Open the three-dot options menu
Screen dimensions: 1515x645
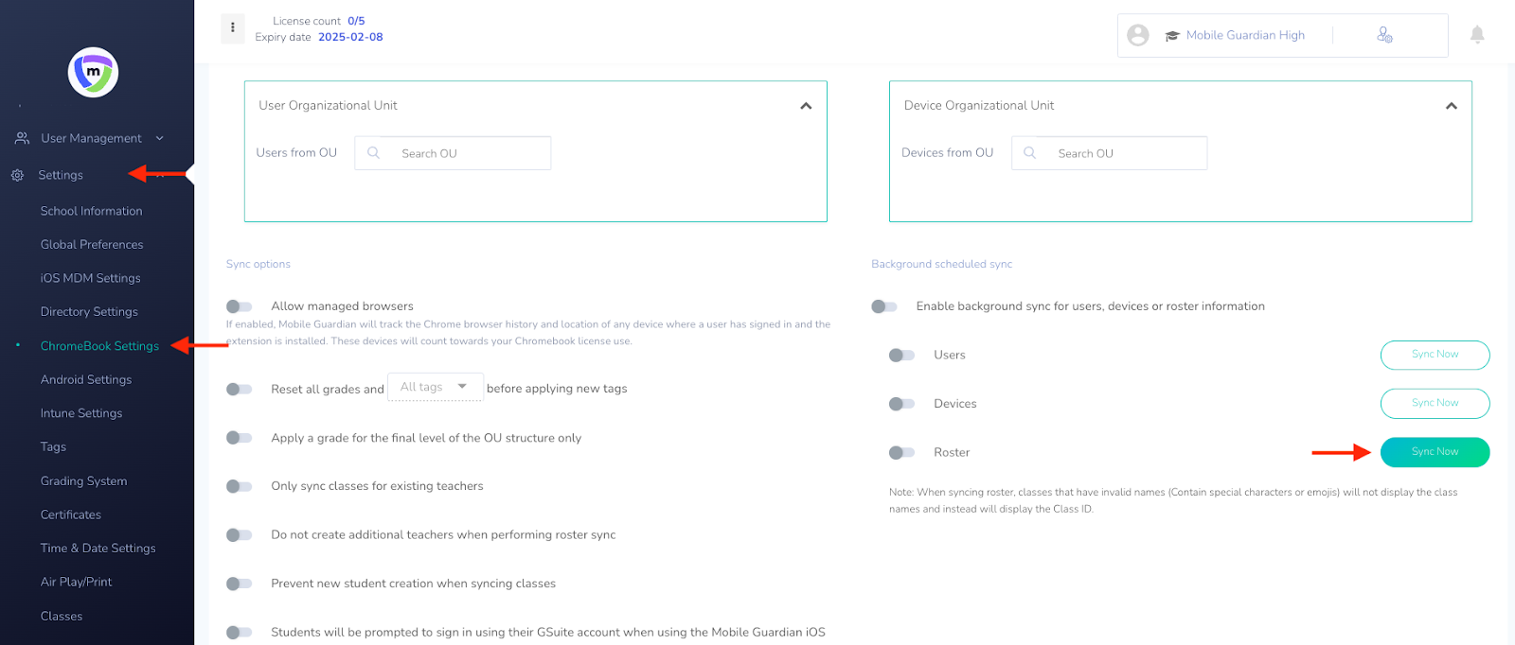233,28
